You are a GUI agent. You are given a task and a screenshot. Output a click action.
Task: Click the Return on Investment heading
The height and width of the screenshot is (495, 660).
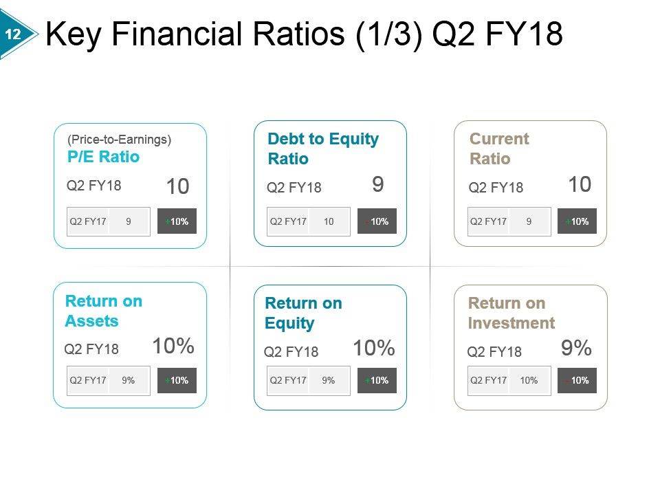(x=511, y=313)
